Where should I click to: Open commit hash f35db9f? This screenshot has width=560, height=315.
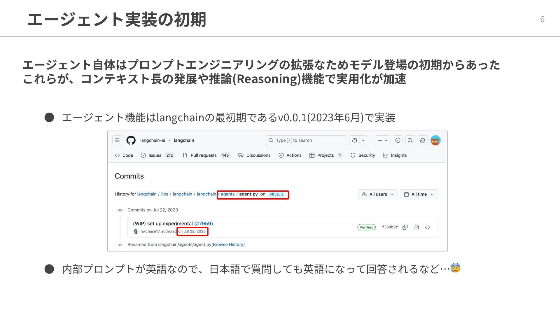click(x=390, y=227)
